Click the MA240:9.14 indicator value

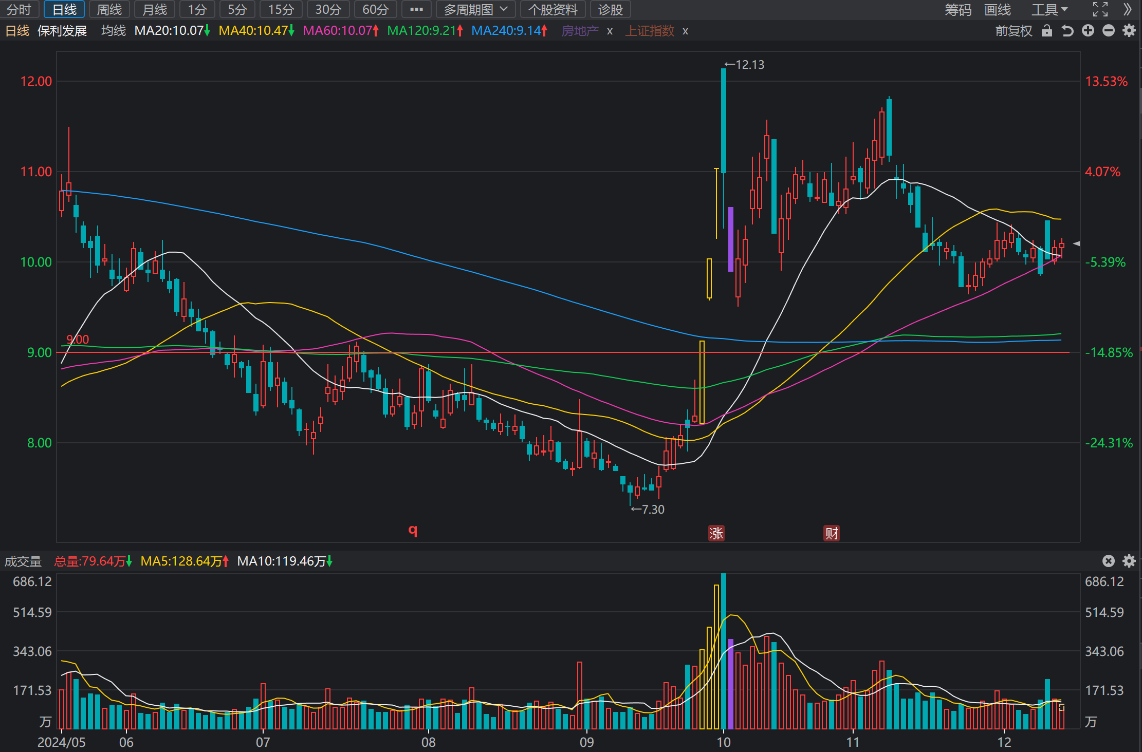509,31
